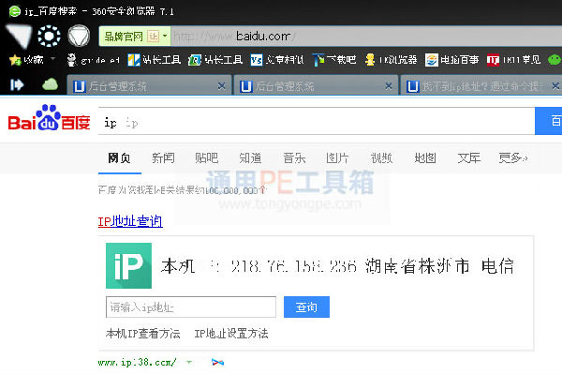The width and height of the screenshot is (562, 374).
Task: Select the 新闻 search category
Action: click(x=163, y=157)
